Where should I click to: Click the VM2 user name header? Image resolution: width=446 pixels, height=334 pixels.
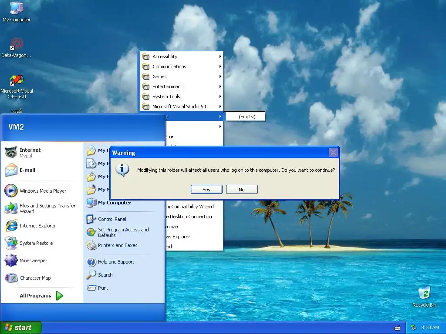pyautogui.click(x=16, y=127)
